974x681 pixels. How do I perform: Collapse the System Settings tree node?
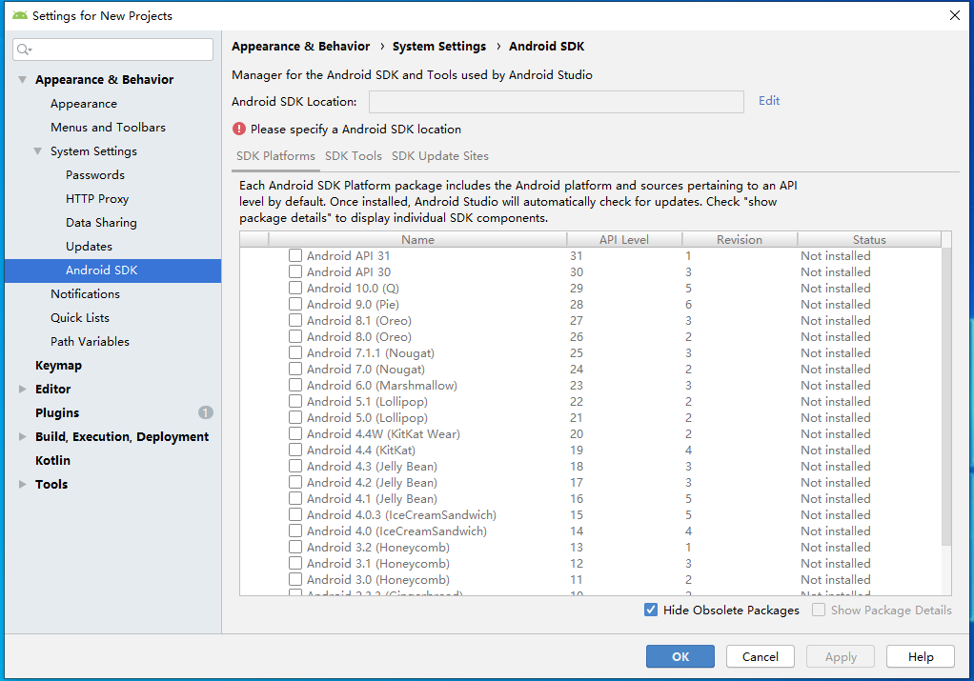(38, 150)
